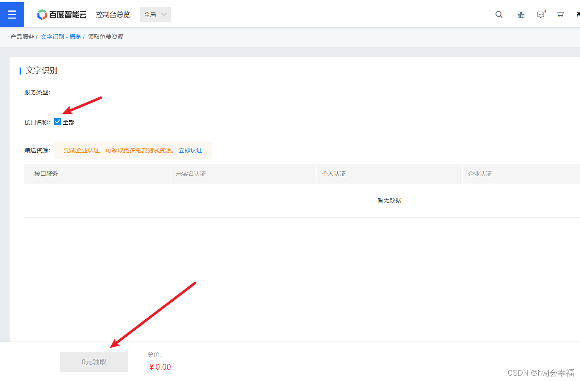Click the 服务类型 label
Image resolution: width=580 pixels, height=381 pixels.
tap(38, 92)
